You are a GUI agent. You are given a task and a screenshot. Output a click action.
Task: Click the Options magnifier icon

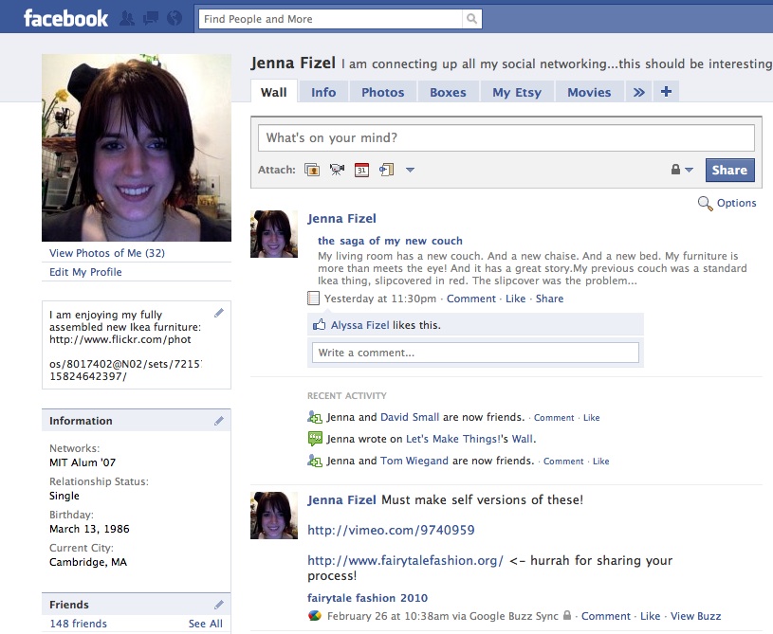(x=705, y=204)
